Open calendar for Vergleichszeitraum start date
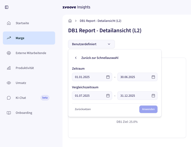Viewport: 191px width, 147px height. coord(108,96)
